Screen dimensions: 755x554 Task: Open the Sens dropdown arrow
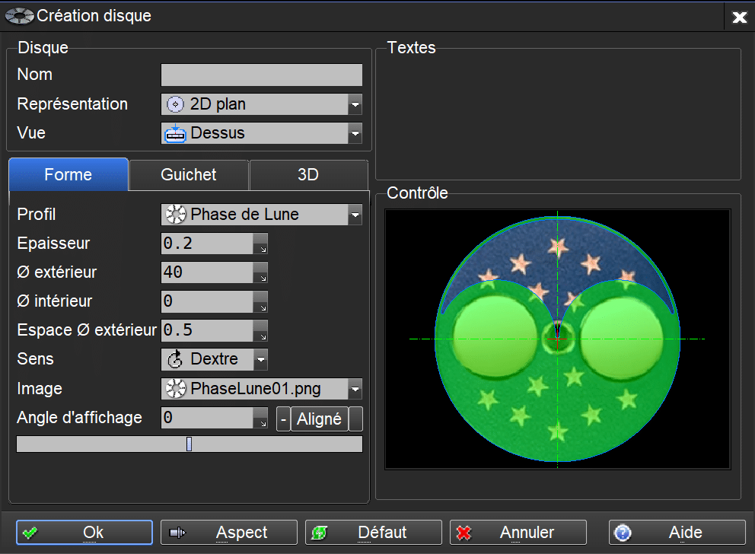(x=260, y=359)
